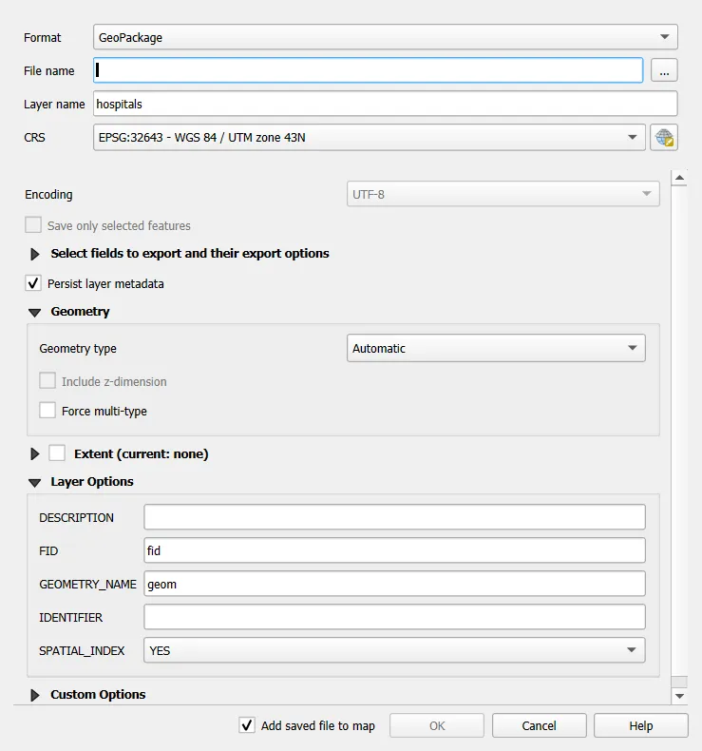This screenshot has width=702, height=751.
Task: Open the CRS selector globe icon
Action: click(664, 138)
